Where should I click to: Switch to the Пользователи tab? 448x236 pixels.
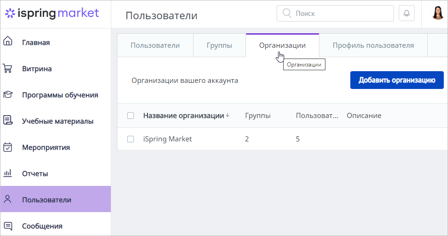point(155,45)
